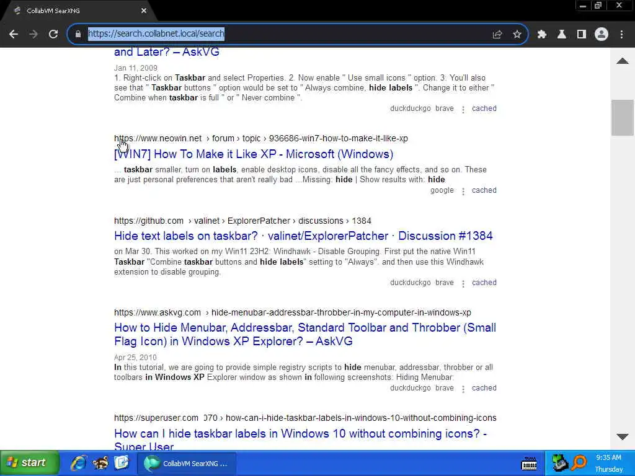The height and width of the screenshot is (476, 635).
Task: Open Chrome Labs flask icon
Action: 561,35
